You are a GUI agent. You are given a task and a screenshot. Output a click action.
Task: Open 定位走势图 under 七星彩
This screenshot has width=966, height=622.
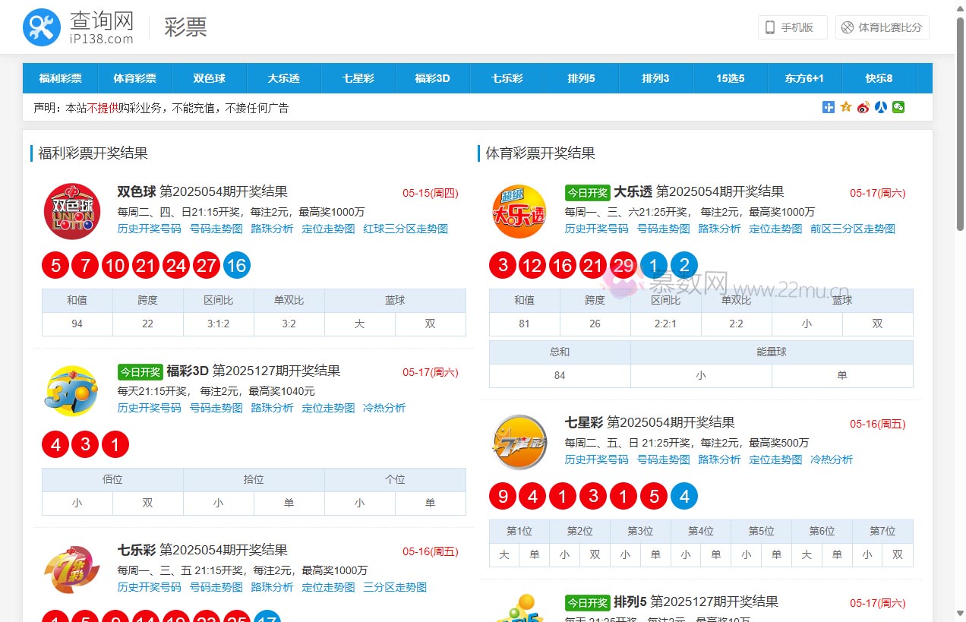point(775,459)
